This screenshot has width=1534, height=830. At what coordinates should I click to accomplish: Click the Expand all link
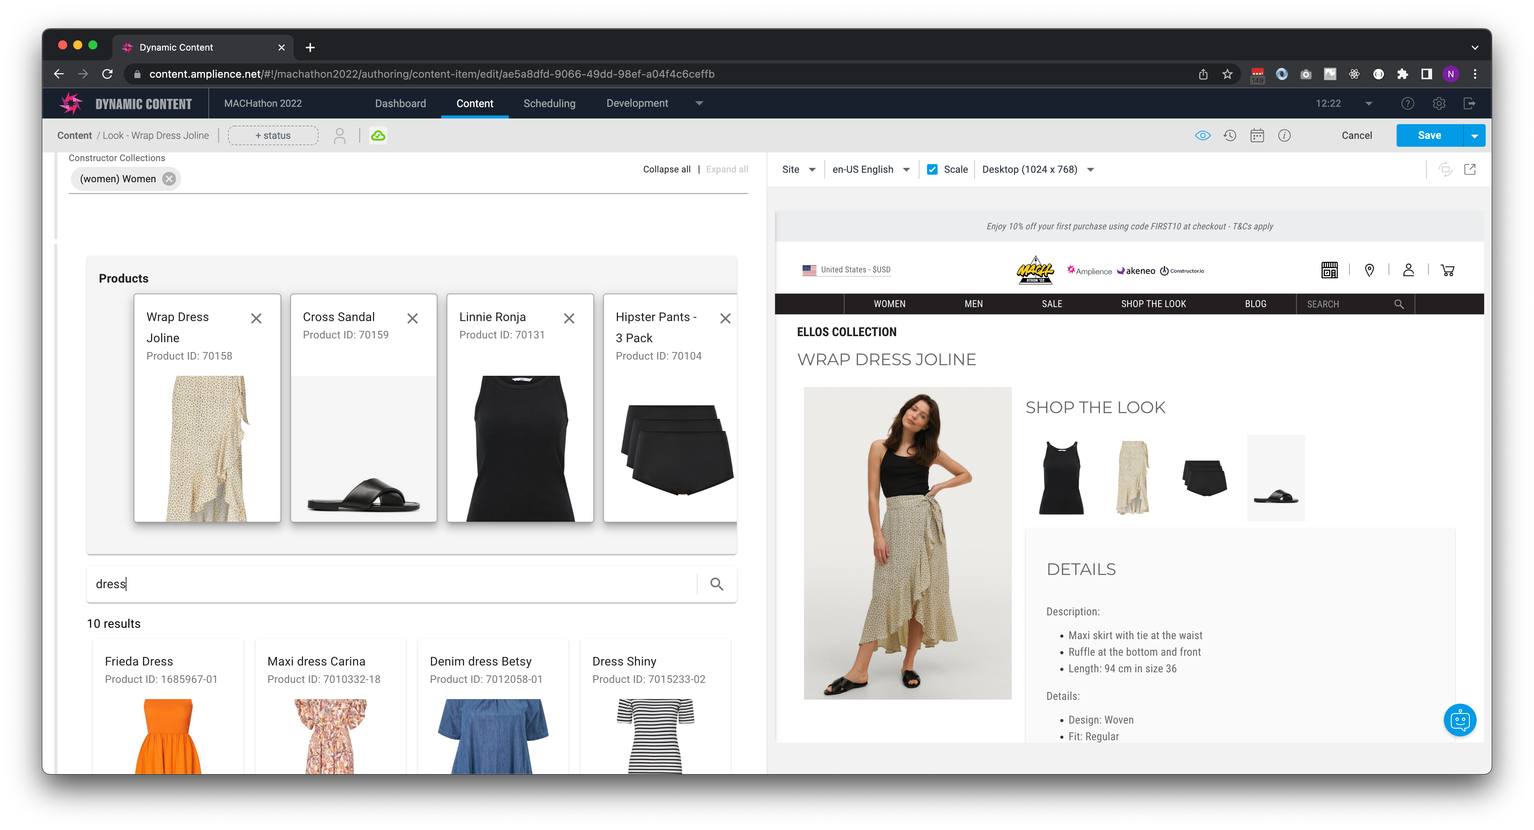727,169
